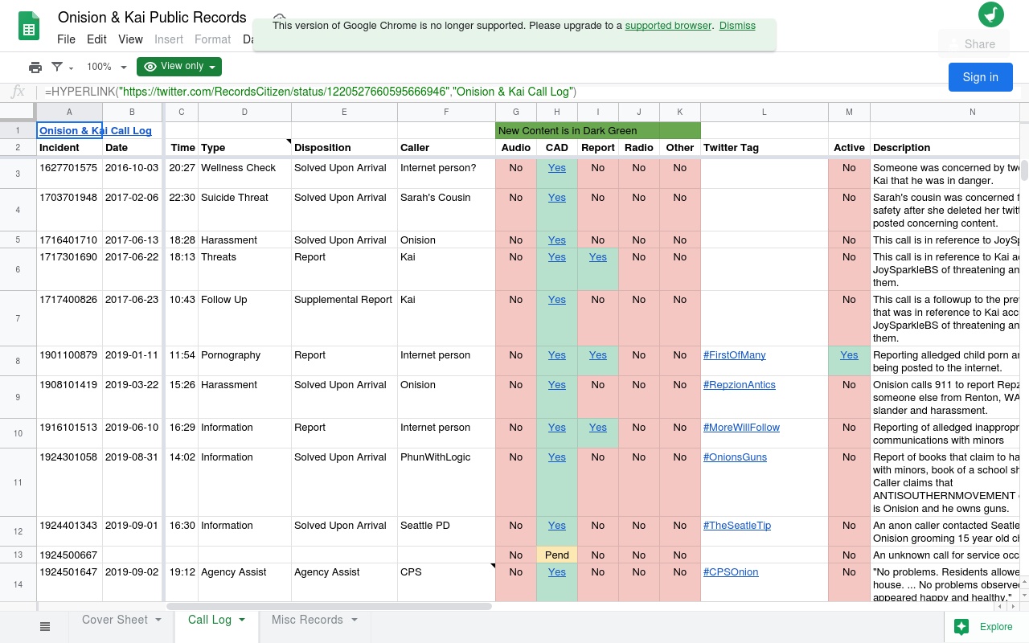Click the horizontal scrollbar thumb
Screen dimensions: 1029x643
[330, 606]
